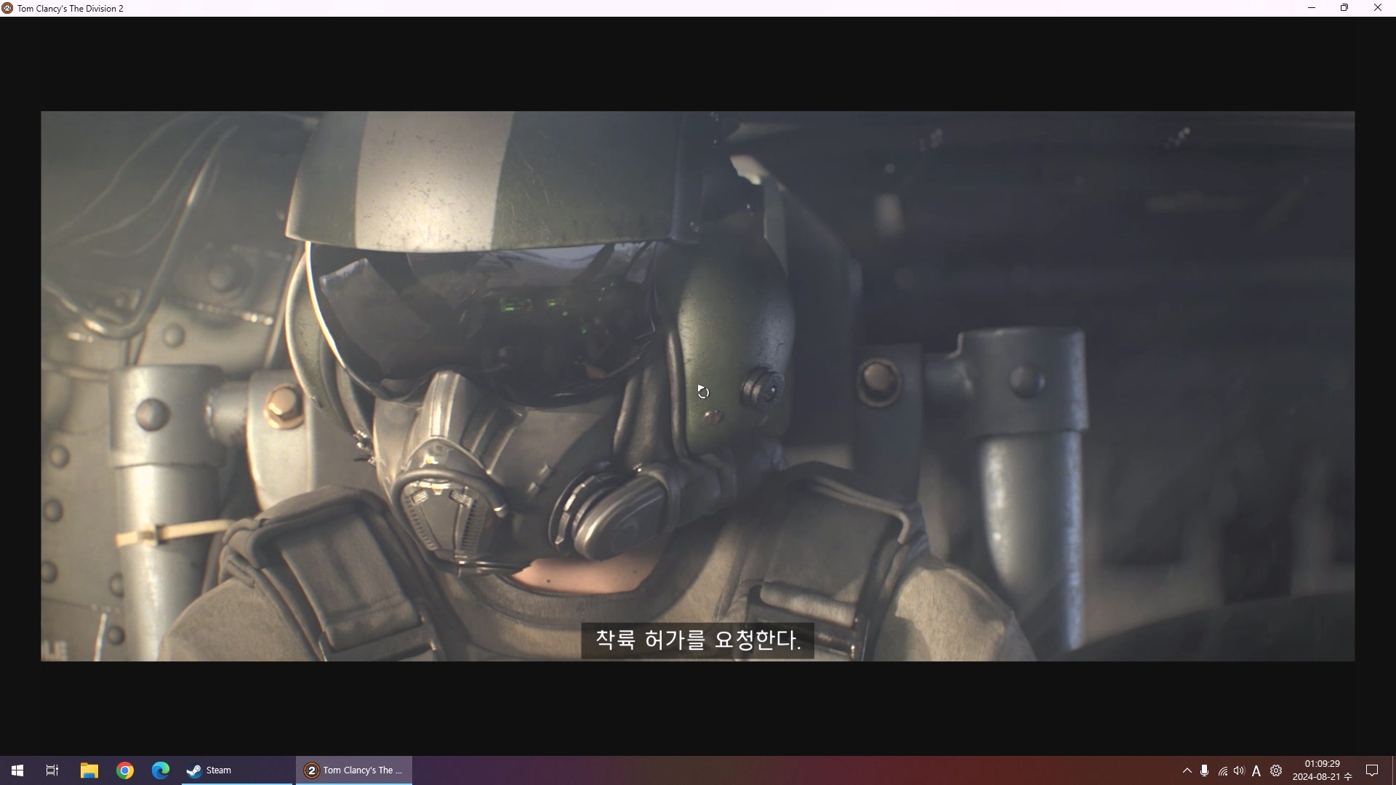Screen dimensions: 1396x785
Task: Expand the hidden system tray icons
Action: coord(1187,770)
